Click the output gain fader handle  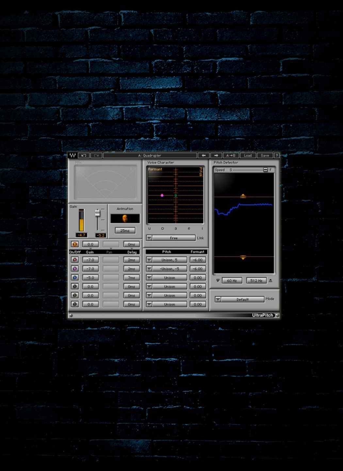tap(97, 213)
